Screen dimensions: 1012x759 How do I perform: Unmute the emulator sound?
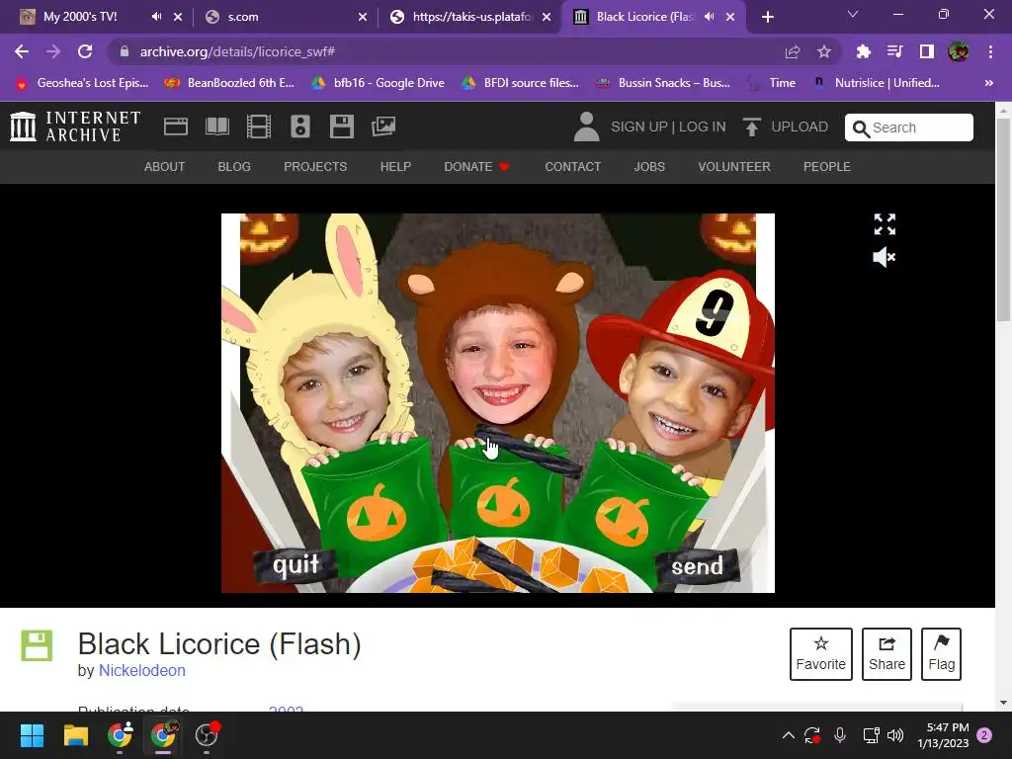coord(885,258)
